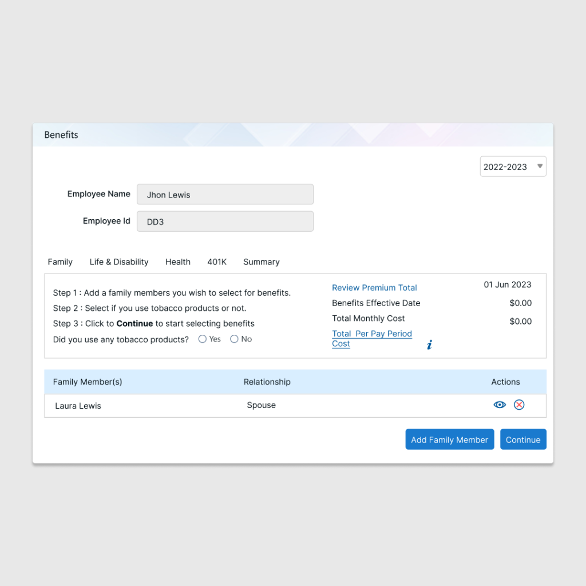Open the Review Premium Total link
Image resolution: width=586 pixels, height=586 pixels.
pos(374,288)
